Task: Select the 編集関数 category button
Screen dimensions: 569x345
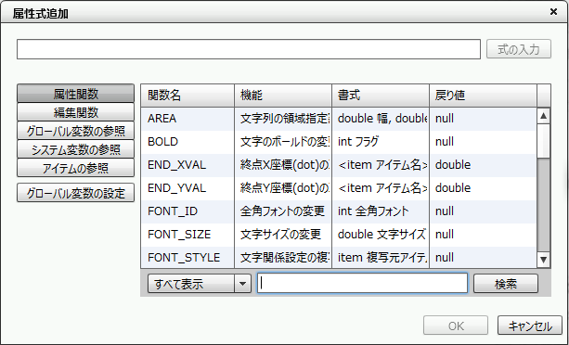Action: coord(75,112)
